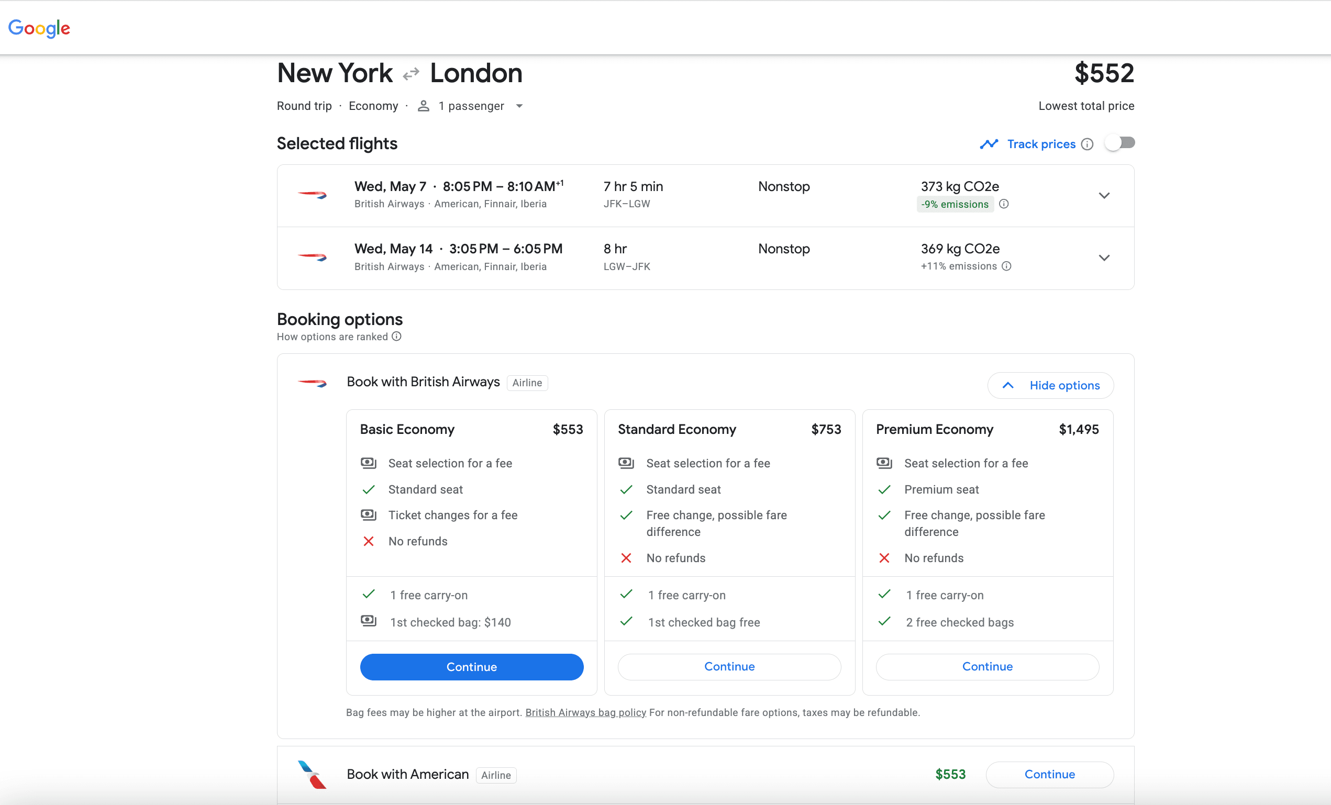Open info icon beside +11% emissions
The image size is (1331, 805).
pos(1006,266)
